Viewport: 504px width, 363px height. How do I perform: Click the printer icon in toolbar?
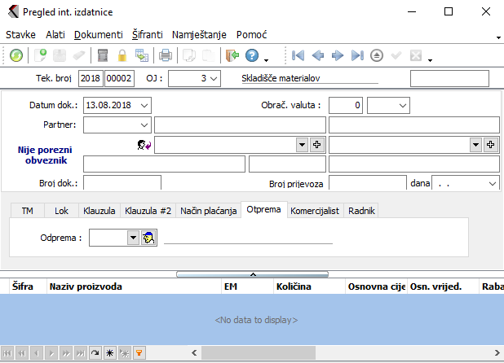pyautogui.click(x=166, y=55)
